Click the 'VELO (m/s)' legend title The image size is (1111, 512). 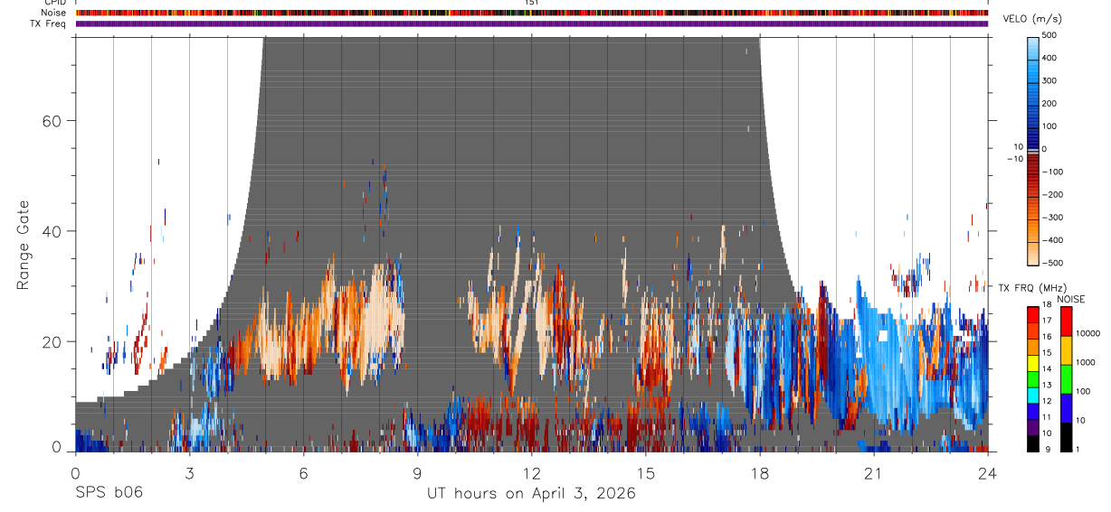click(1032, 20)
